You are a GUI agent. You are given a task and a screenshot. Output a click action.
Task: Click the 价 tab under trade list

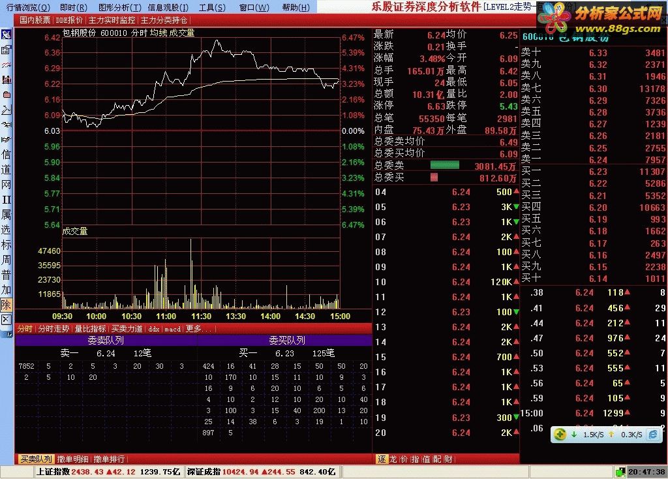(x=404, y=459)
